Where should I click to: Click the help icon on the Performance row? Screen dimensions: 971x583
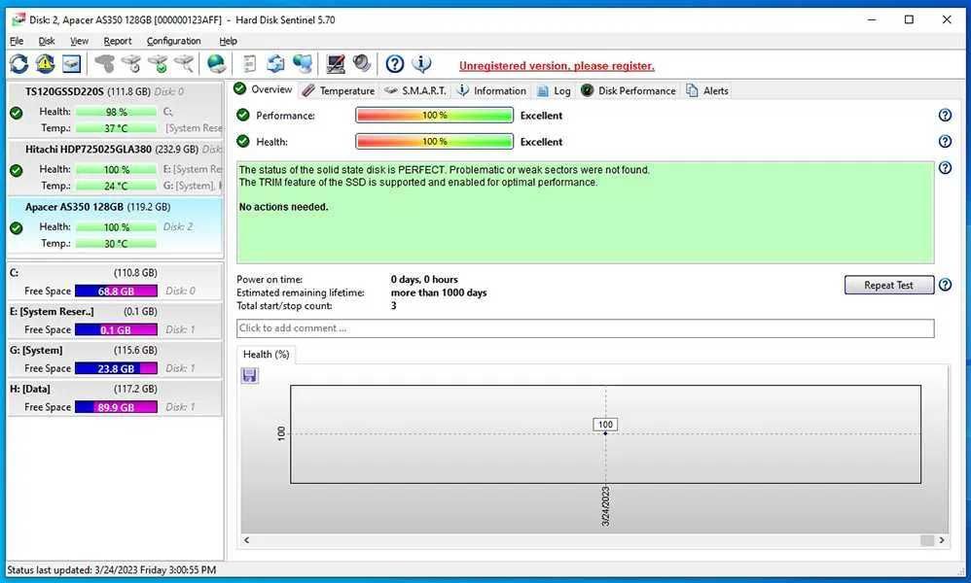pos(945,115)
